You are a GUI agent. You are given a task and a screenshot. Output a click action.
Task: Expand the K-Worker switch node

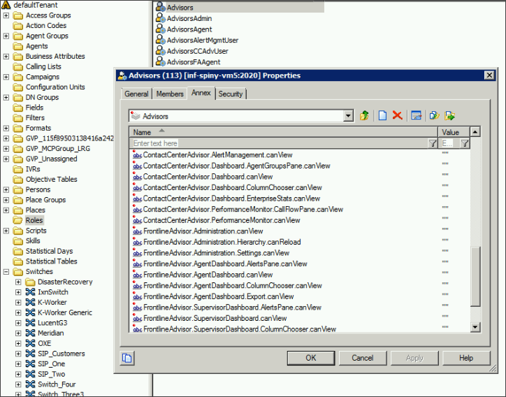(18, 303)
